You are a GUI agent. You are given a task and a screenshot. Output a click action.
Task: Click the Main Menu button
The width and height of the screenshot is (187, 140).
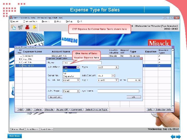(x=15, y=136)
